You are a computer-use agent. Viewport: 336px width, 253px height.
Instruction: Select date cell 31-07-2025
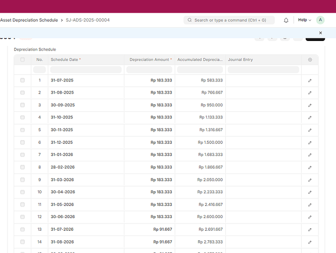pyautogui.click(x=62, y=80)
